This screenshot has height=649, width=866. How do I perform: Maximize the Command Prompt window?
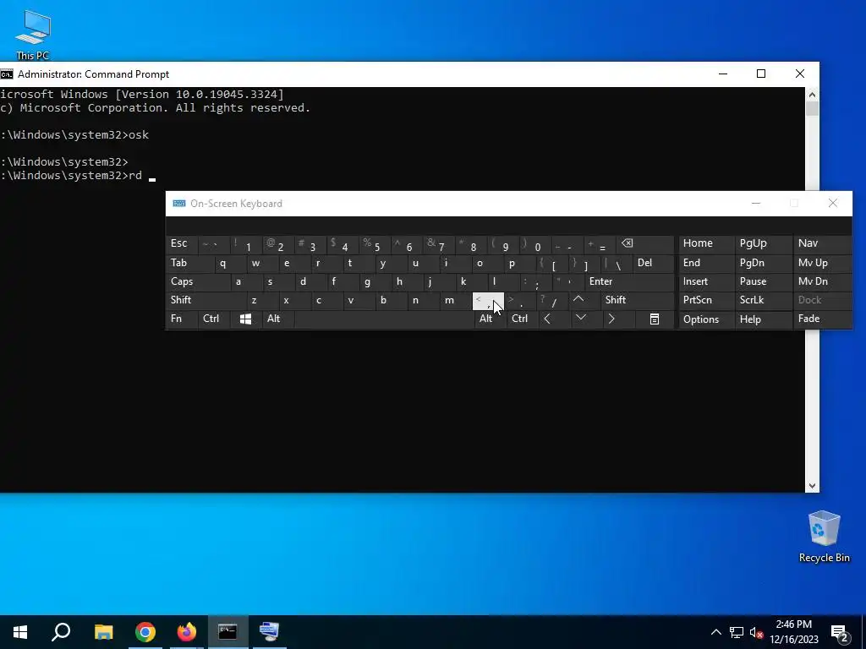[x=761, y=74]
